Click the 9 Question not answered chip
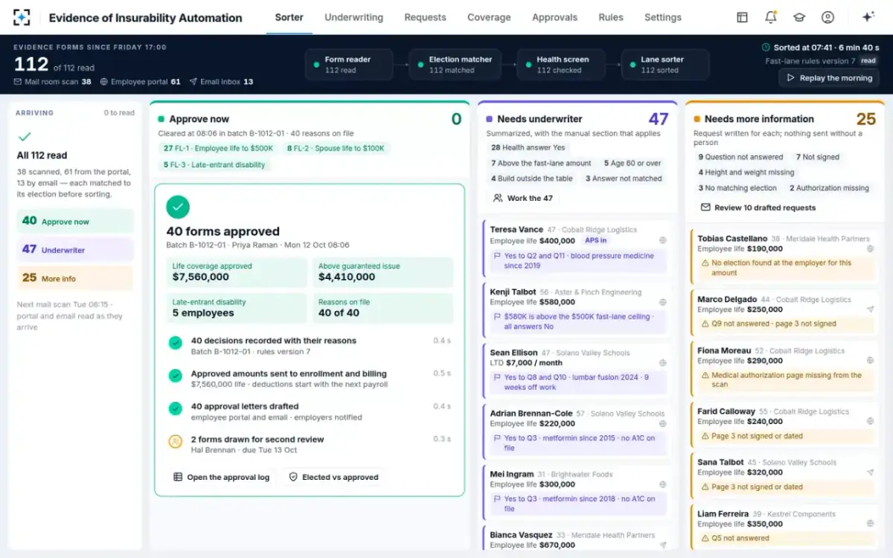 coord(740,157)
